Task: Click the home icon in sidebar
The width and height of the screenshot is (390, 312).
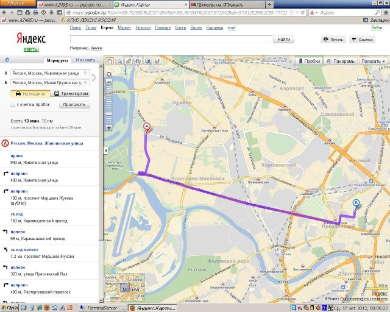Action: (x=6, y=60)
